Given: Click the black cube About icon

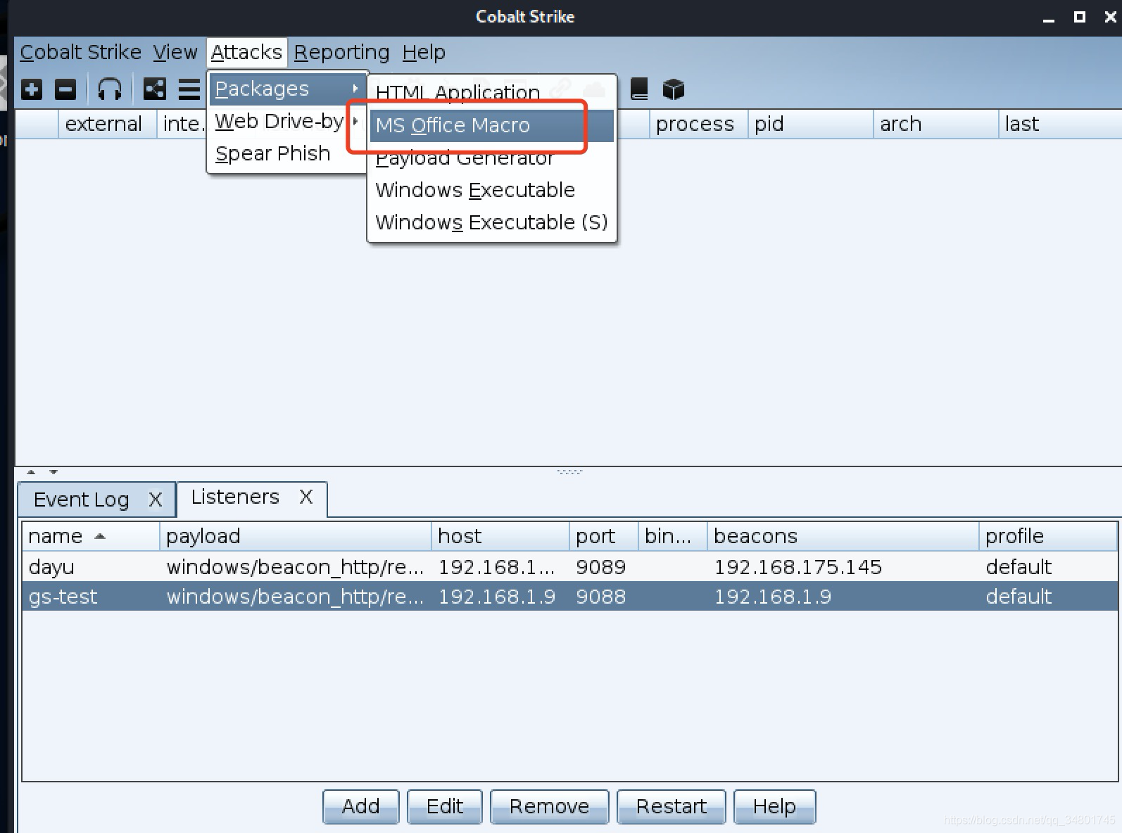Looking at the screenshot, I should pyautogui.click(x=674, y=89).
